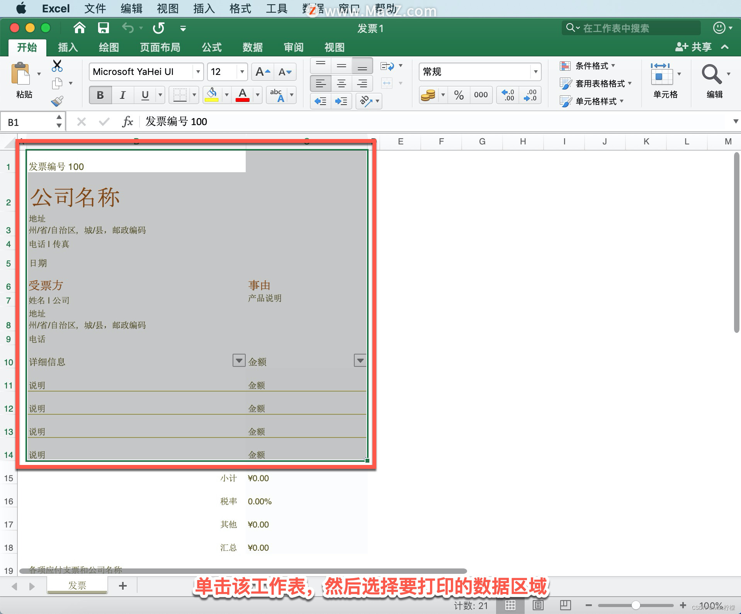Save the workbook with the floppy disk icon
Viewport: 741px width, 614px height.
(x=103, y=28)
